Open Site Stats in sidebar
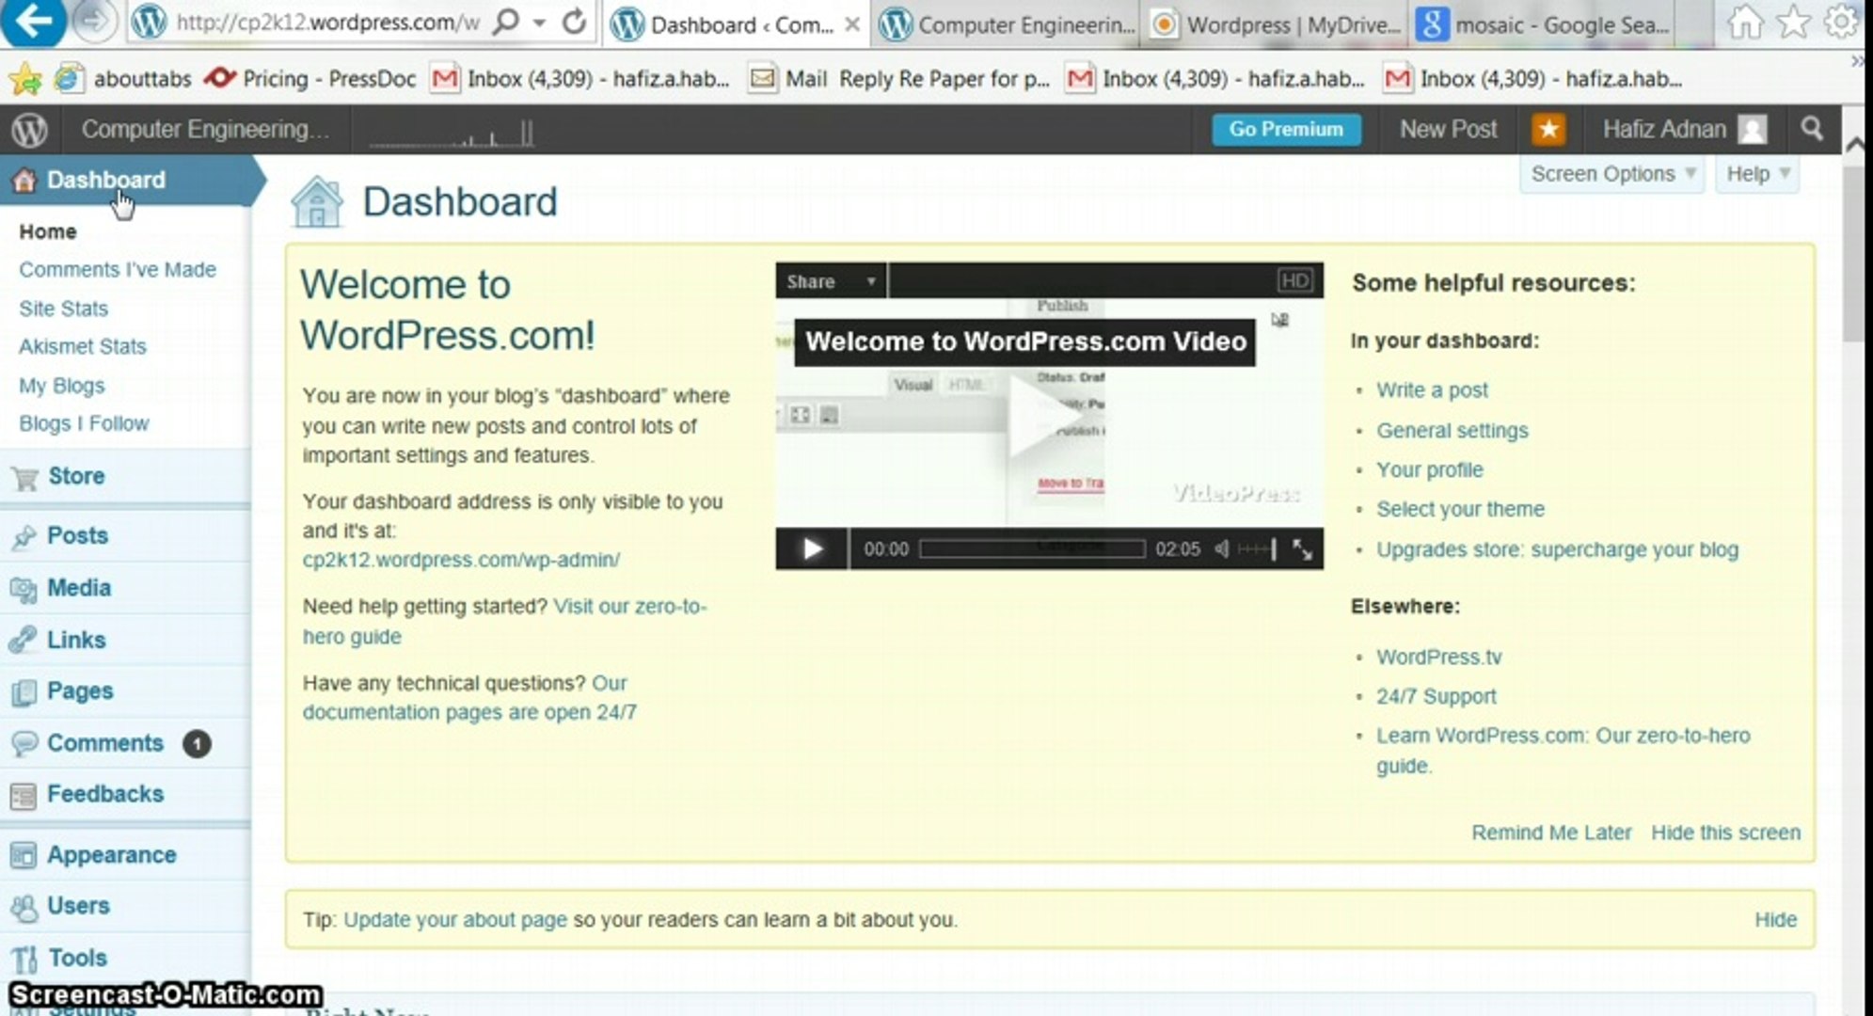Viewport: 1873px width, 1016px height. pyautogui.click(x=63, y=309)
